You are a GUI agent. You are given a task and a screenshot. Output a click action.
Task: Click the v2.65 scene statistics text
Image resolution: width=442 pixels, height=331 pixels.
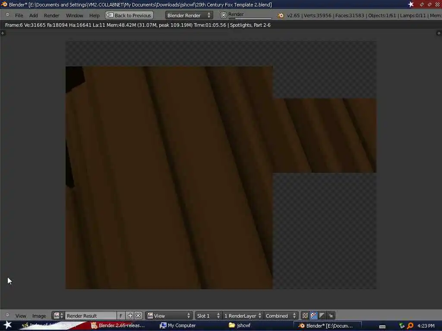pos(364,16)
